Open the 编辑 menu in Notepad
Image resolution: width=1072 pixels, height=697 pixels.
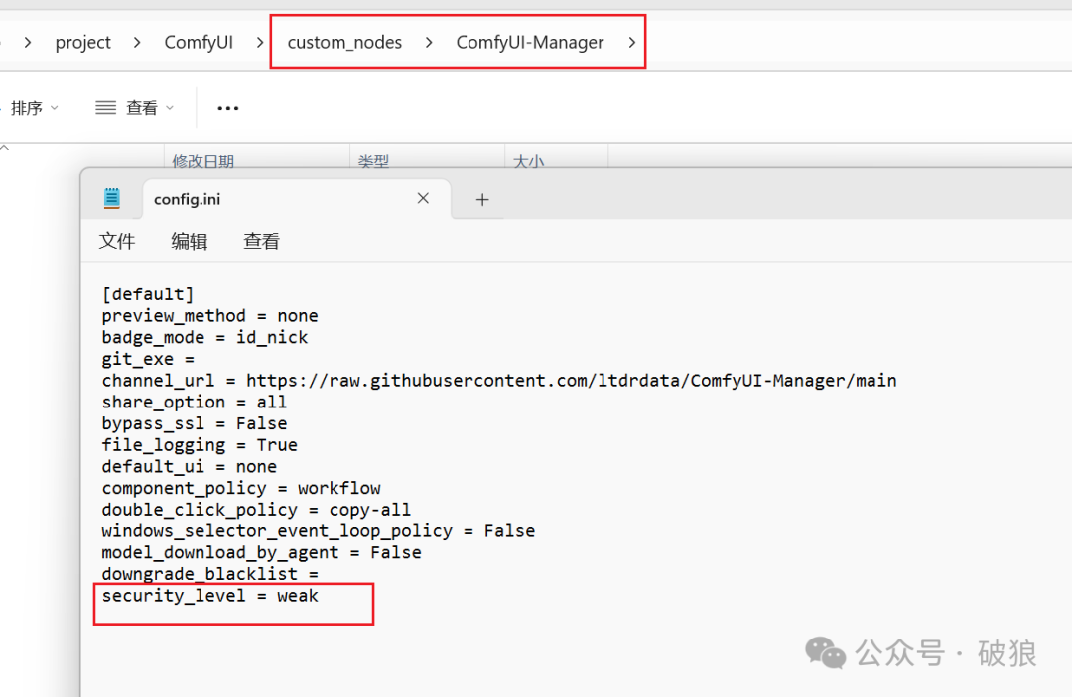click(x=189, y=241)
